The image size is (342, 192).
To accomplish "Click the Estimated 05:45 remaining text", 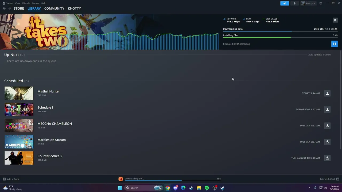I will point(236,44).
